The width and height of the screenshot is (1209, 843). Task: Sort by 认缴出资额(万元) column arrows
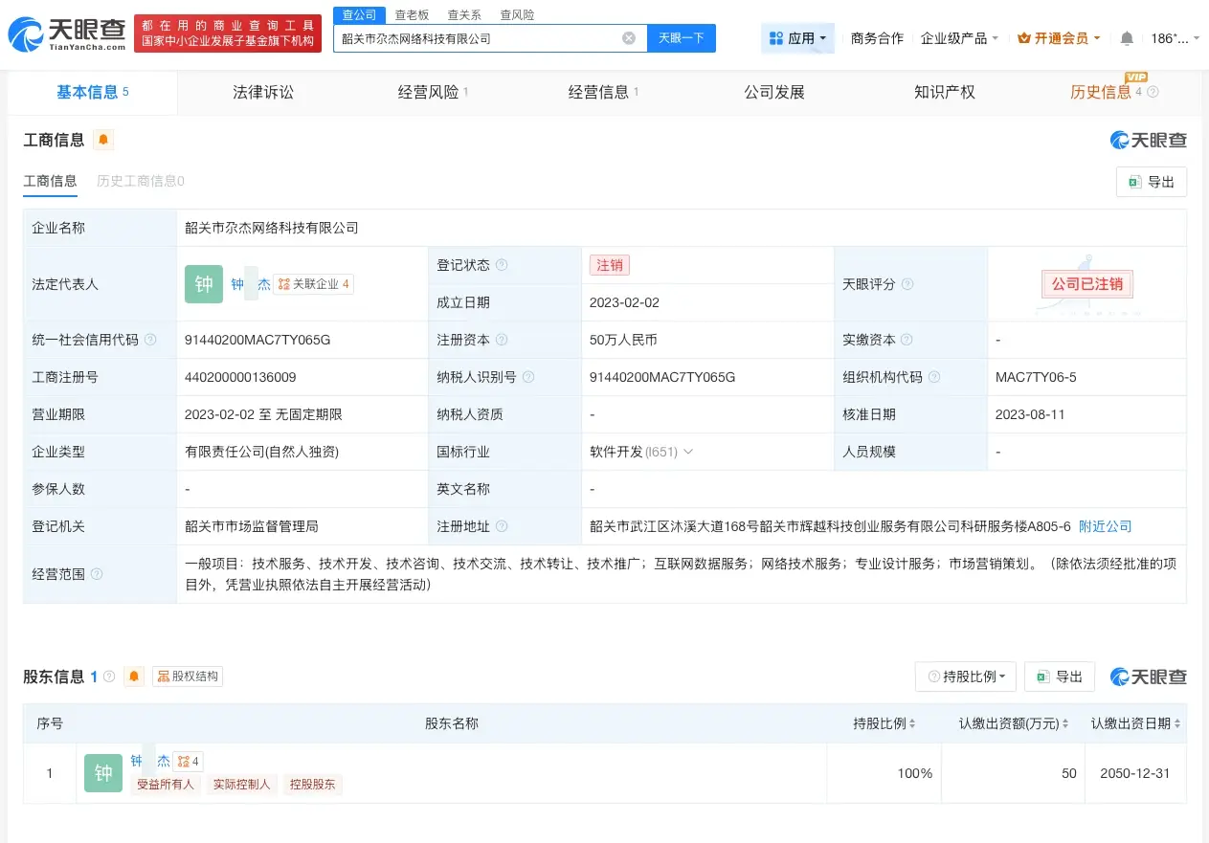tap(1065, 724)
